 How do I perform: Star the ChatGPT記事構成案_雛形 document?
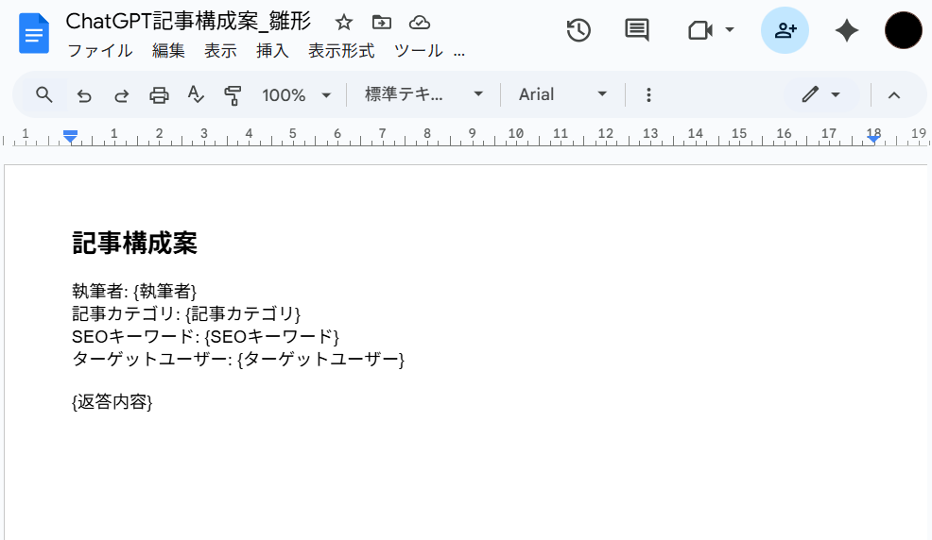point(343,23)
